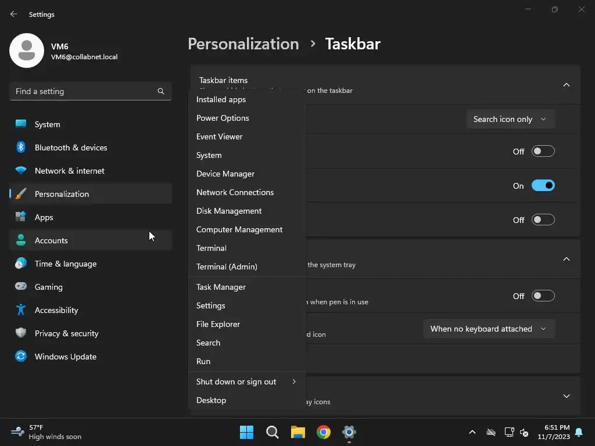Select File Explorer in the context menu
595x446 pixels.
pos(246,324)
